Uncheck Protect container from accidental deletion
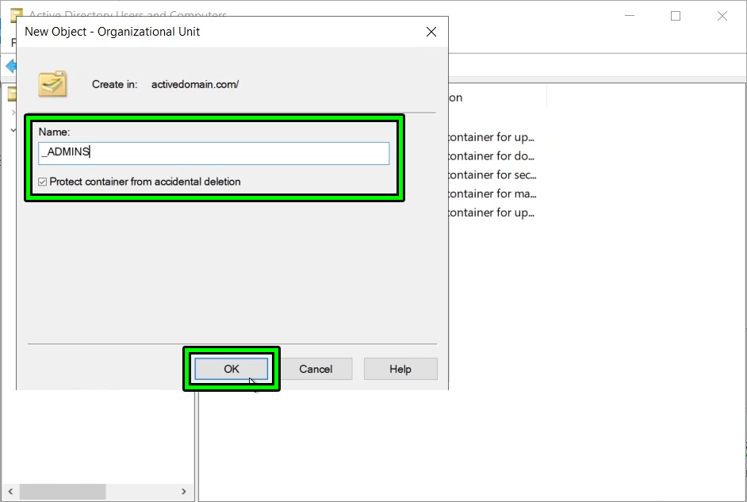The image size is (747, 502). tap(44, 182)
